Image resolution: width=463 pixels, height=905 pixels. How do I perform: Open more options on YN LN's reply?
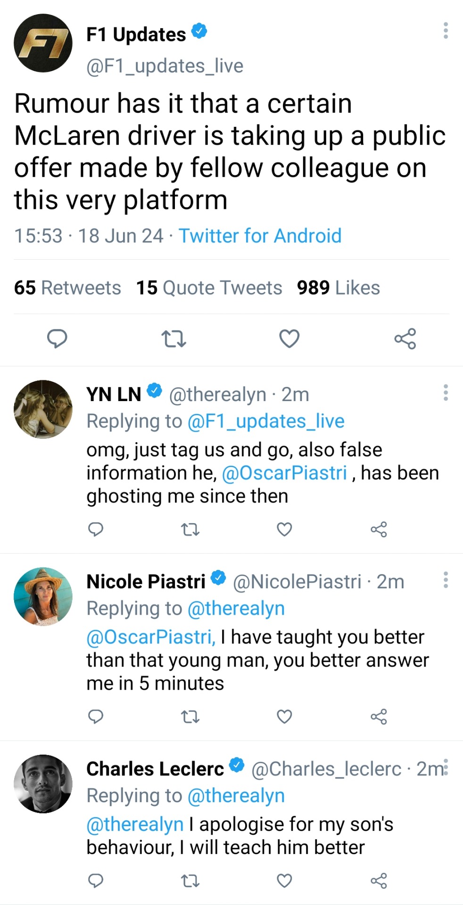pyautogui.click(x=446, y=393)
